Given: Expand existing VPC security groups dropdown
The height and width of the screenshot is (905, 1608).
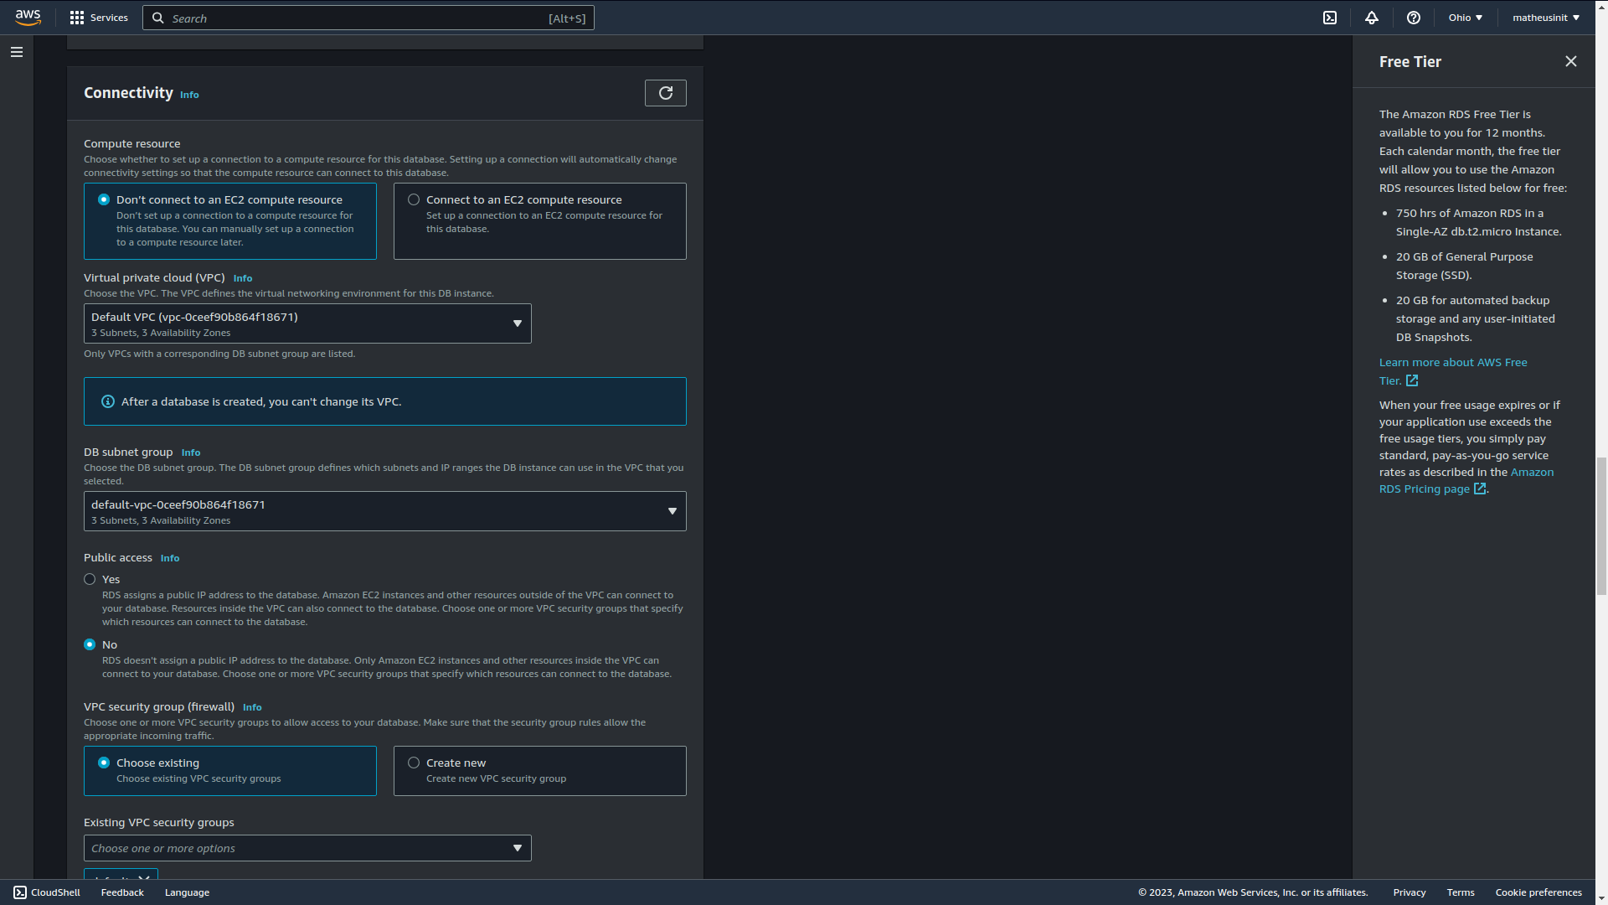Looking at the screenshot, I should coord(307,847).
